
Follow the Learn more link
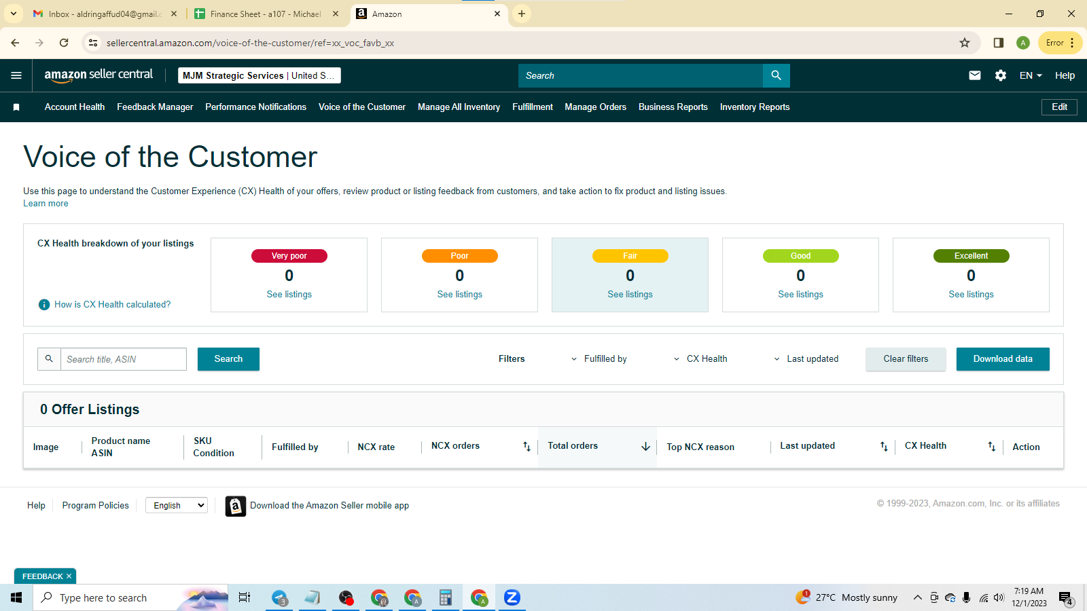point(46,204)
